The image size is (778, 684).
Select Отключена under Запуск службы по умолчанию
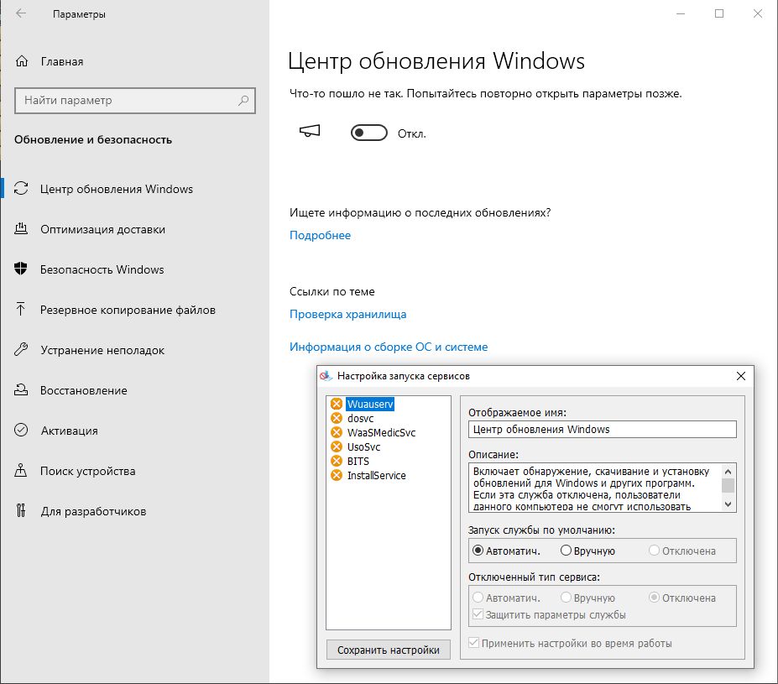pos(682,551)
